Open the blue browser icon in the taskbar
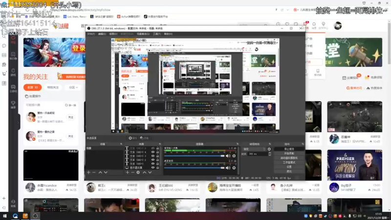The image size is (391, 220). click(15, 216)
